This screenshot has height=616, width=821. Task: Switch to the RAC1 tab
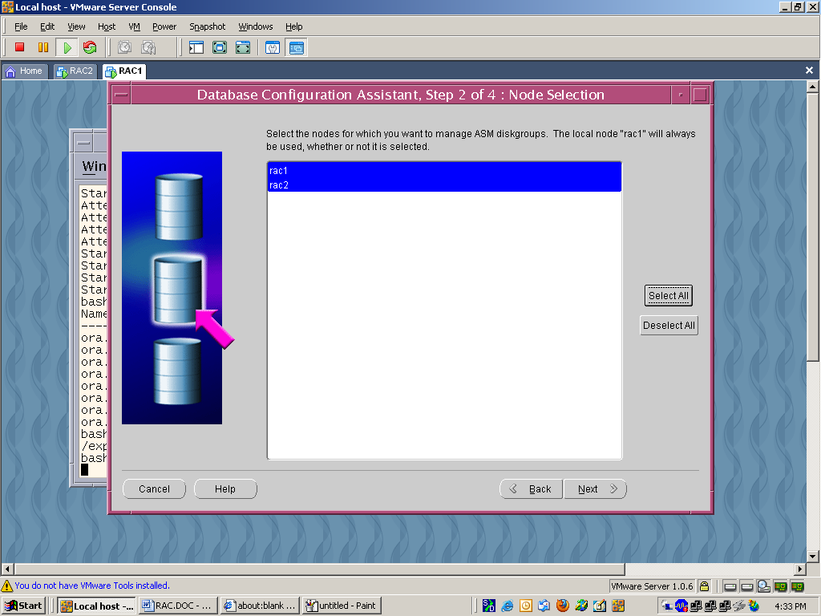coord(124,71)
